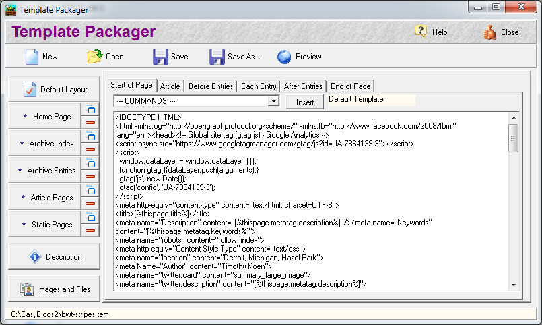
Task: Click the Images and Files picture icon
Action: pyautogui.click(x=27, y=289)
